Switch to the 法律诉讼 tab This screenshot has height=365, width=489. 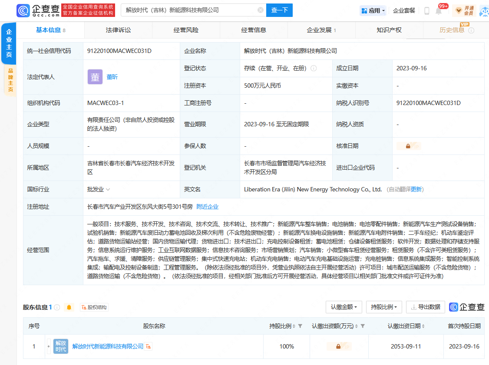click(118, 30)
